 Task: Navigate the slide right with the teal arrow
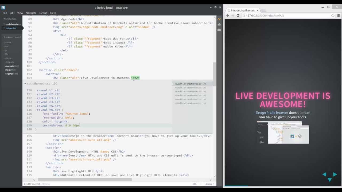click(x=335, y=174)
